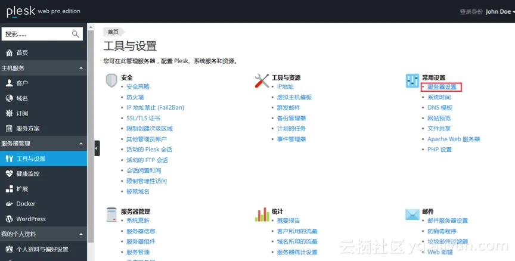This screenshot has height=261, width=515.
Task: Click the WordPress logo icon
Action: coord(9,219)
